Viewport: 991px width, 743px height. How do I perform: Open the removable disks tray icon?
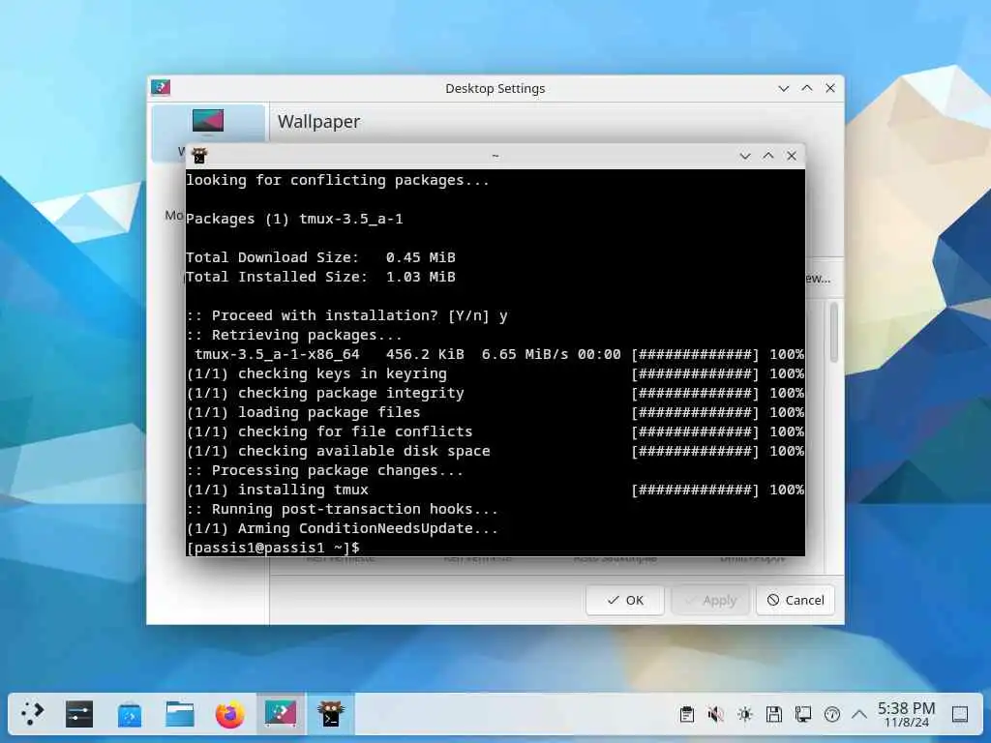pos(773,715)
